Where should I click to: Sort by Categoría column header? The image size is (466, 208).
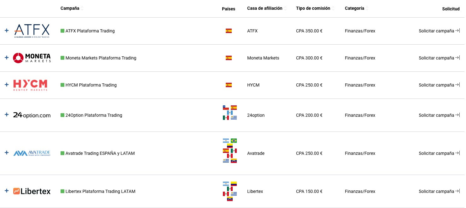356,8
